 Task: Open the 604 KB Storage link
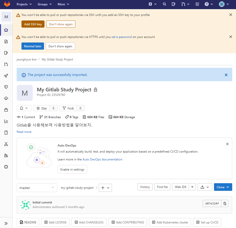point(122,117)
